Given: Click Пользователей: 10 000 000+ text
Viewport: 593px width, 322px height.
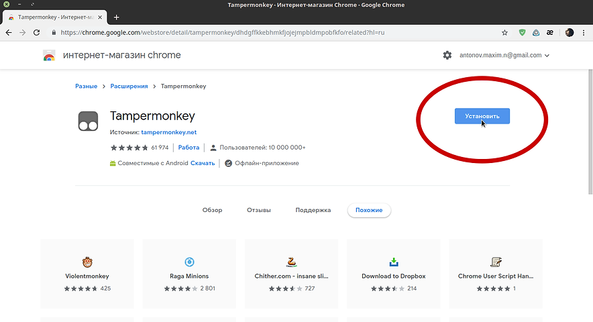Looking at the screenshot, I should tap(262, 148).
